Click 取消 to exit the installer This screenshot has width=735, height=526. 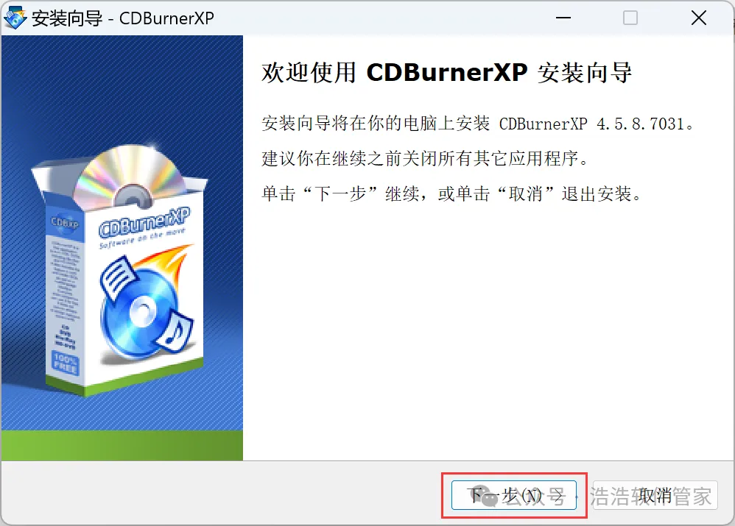[x=655, y=495]
